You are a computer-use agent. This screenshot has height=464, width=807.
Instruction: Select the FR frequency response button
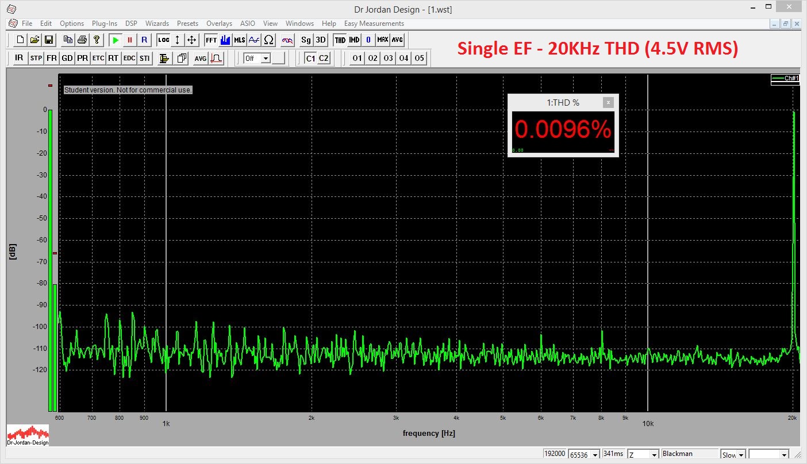pyautogui.click(x=52, y=58)
